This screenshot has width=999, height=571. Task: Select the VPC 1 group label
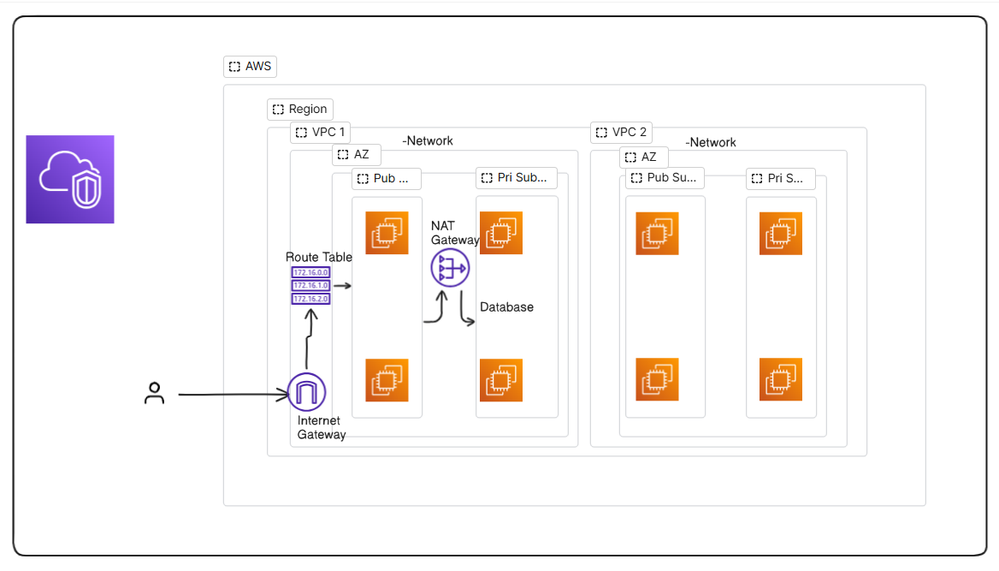(x=320, y=132)
